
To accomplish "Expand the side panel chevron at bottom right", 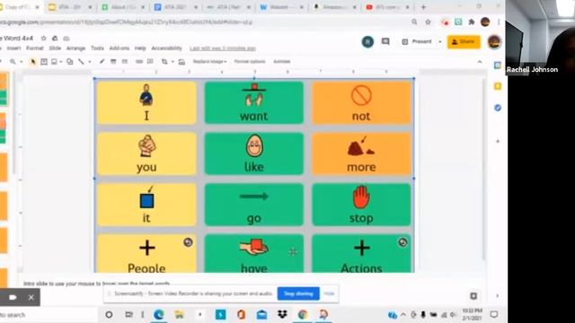I will (x=498, y=296).
